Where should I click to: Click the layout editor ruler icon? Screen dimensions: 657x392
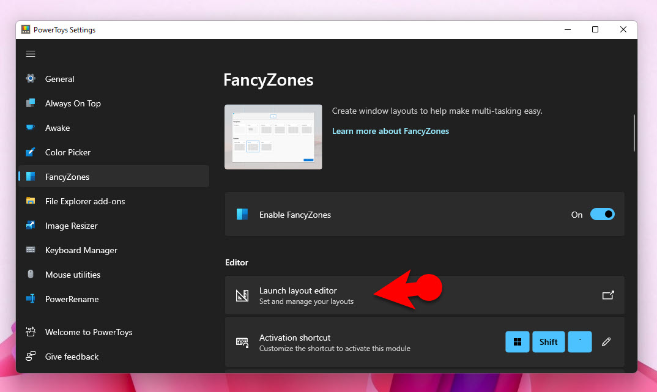point(242,295)
